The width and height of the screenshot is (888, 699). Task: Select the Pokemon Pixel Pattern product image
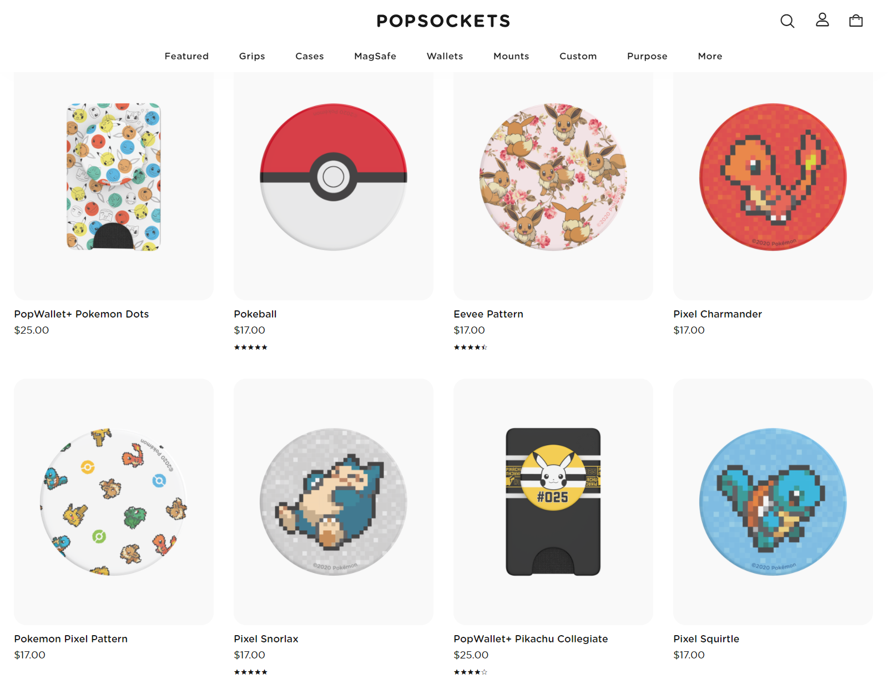(114, 502)
